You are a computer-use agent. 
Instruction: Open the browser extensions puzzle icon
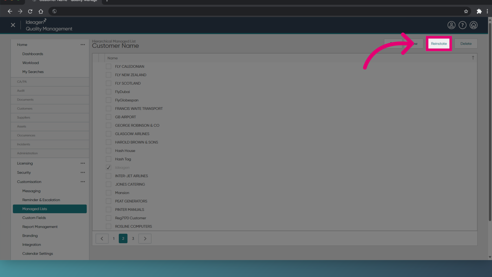click(x=479, y=11)
